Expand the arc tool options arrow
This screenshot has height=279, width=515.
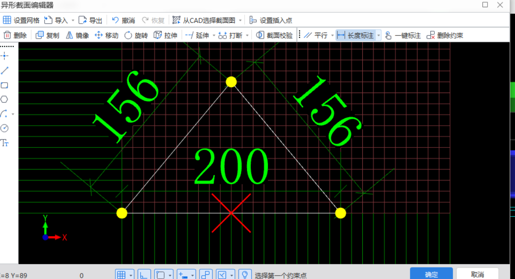coord(13,114)
